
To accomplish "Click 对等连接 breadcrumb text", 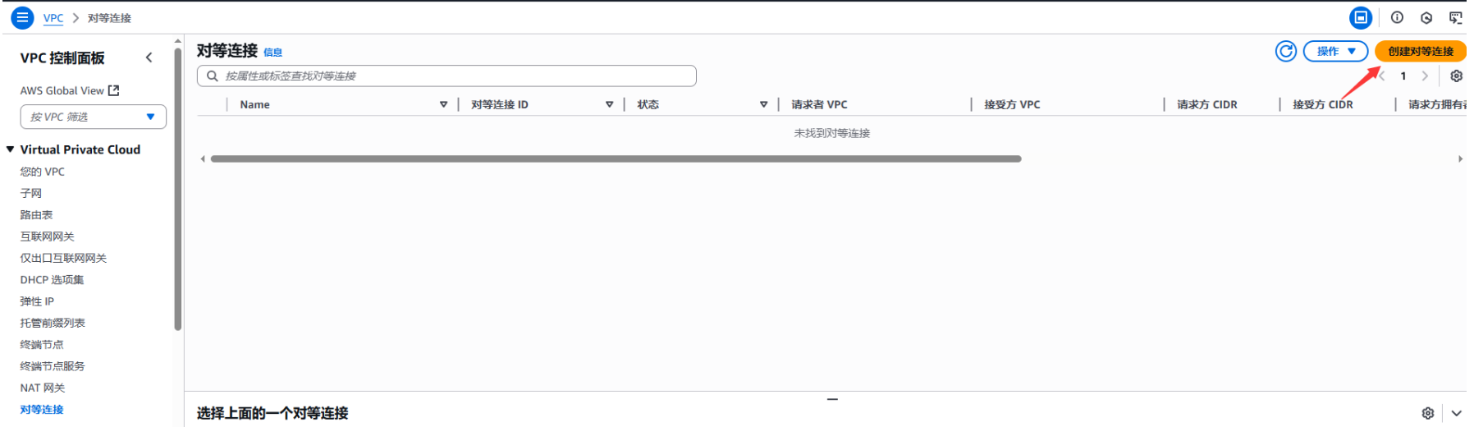I will (x=109, y=18).
